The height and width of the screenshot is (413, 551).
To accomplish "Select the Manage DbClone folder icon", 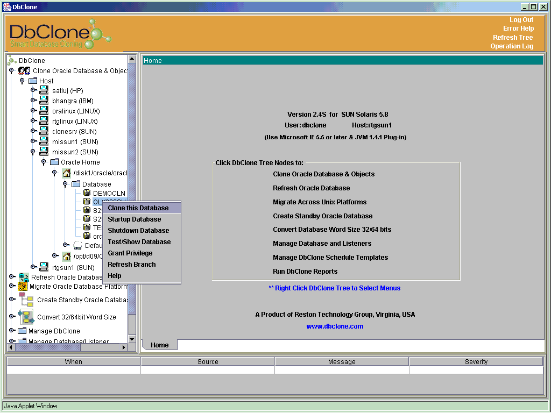I will pos(22,331).
